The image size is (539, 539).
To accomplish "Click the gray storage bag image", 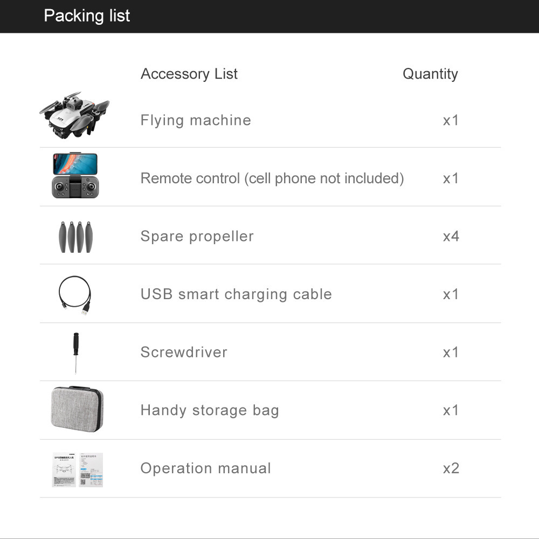I will [77, 409].
